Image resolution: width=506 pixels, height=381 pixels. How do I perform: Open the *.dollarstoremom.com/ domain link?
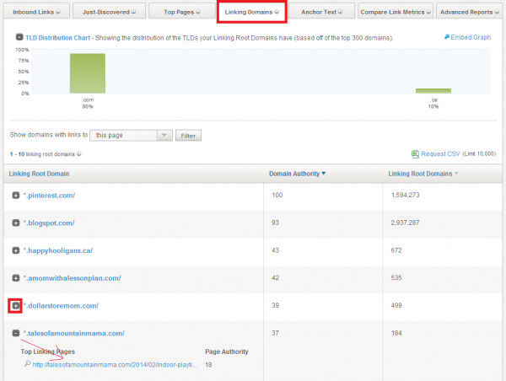point(61,305)
